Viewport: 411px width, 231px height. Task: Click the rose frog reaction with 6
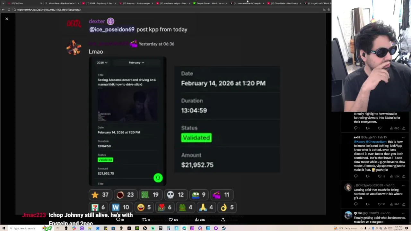[x=165, y=207]
